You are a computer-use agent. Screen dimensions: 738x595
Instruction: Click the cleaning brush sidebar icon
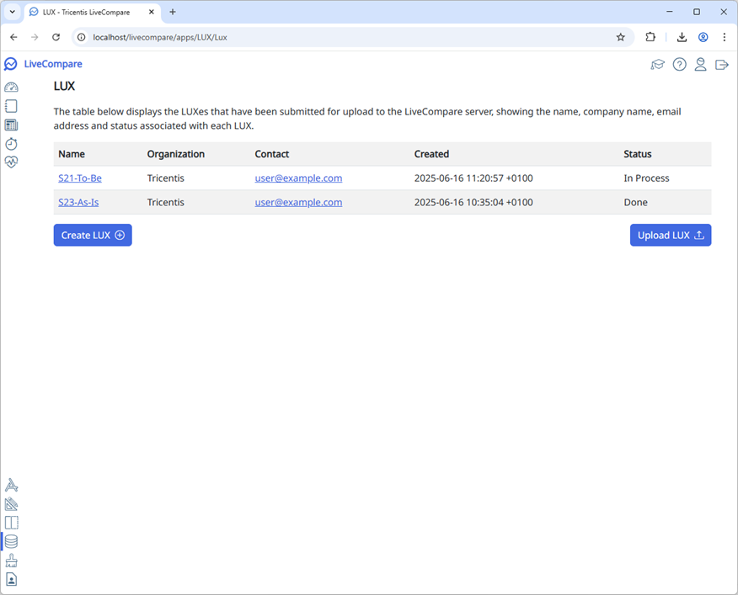tap(11, 560)
